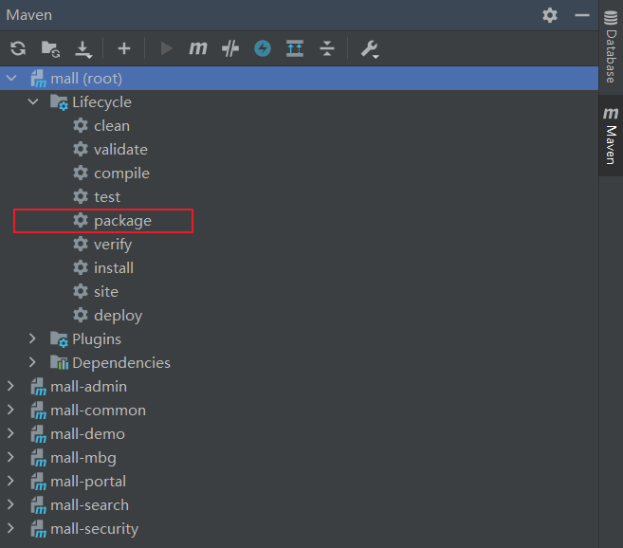Open Maven panel options gear icon

click(550, 15)
